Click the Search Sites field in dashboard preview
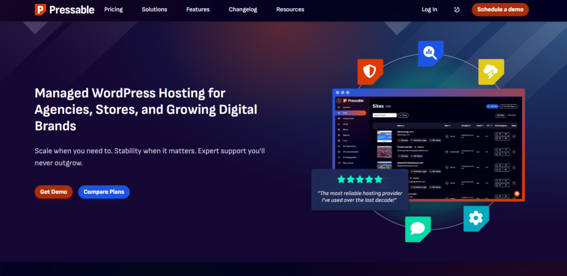The image size is (567, 276). click(385, 115)
